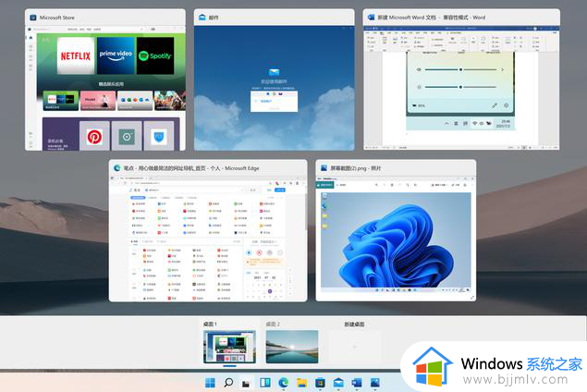The image size is (587, 392).
Task: Click the "桌面 2" label text
Action: click(273, 324)
